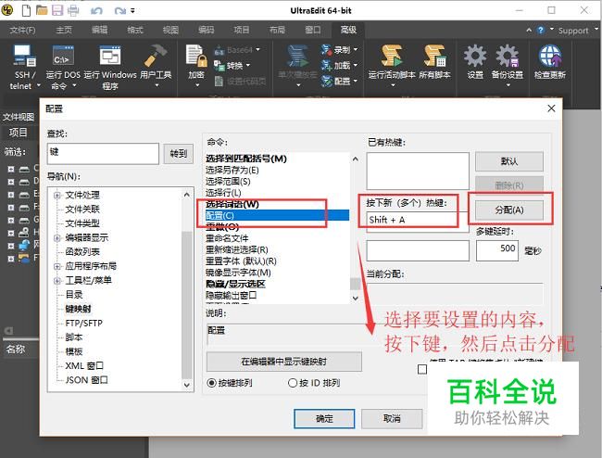The image size is (602, 458).
Task: Switch to 项目 tab in file view panel
Action: (18, 133)
